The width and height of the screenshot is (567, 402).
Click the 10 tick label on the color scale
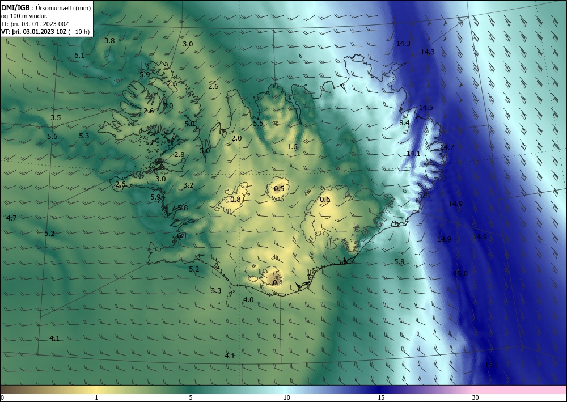287,397
